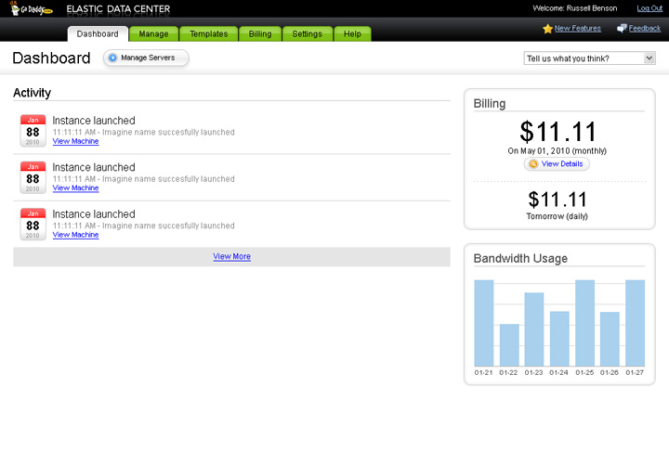Open View Machine link for first activity
Viewport: 669px width, 465px height.
pyautogui.click(x=75, y=141)
